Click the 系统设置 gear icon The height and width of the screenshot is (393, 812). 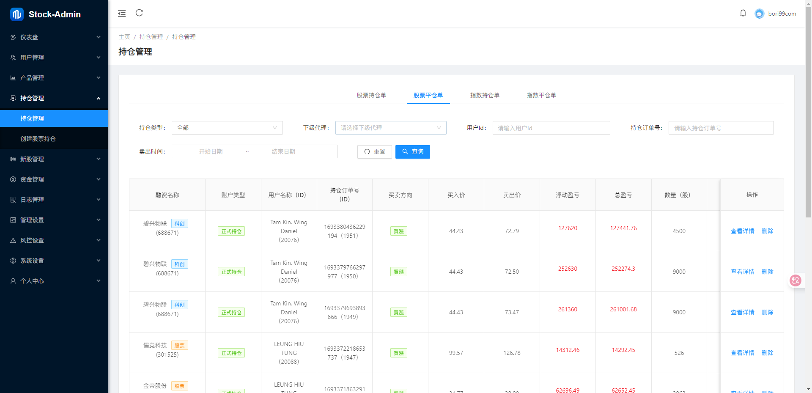point(13,261)
